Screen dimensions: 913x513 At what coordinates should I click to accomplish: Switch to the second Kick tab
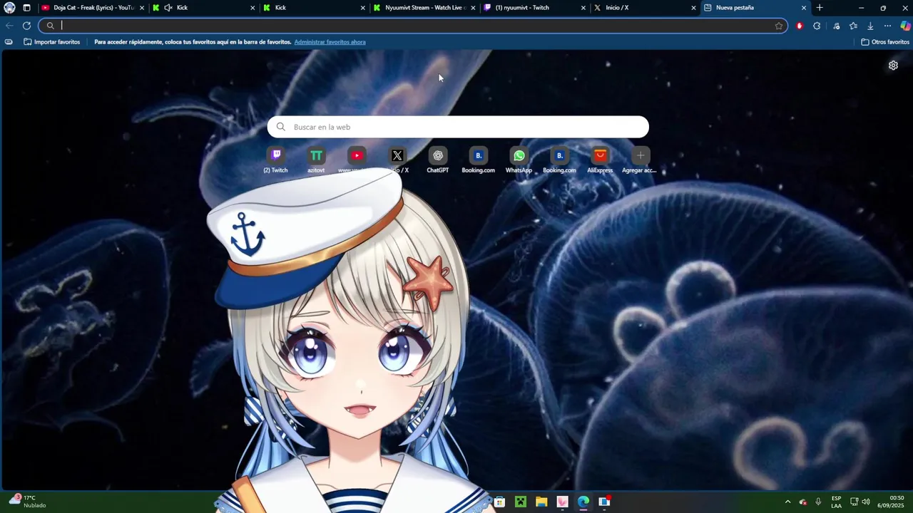tap(314, 8)
